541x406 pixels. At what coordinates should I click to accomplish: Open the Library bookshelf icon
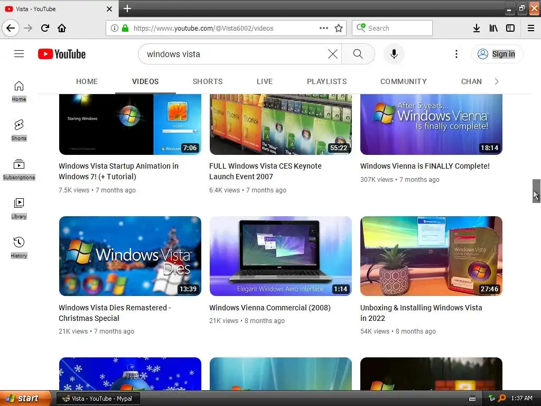[x=493, y=28]
